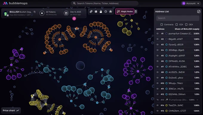Screen dimensions: 203x115
Task: Click the 2.92% share value
Action: tap(196, 34)
